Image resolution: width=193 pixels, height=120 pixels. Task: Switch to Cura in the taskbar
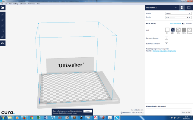[x=117, y=118]
